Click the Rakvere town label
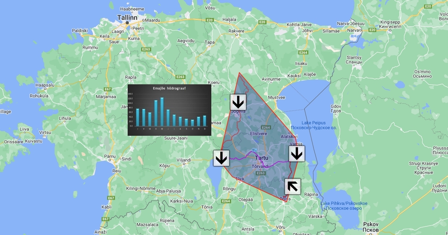448x235 pixels. [x=236, y=31]
